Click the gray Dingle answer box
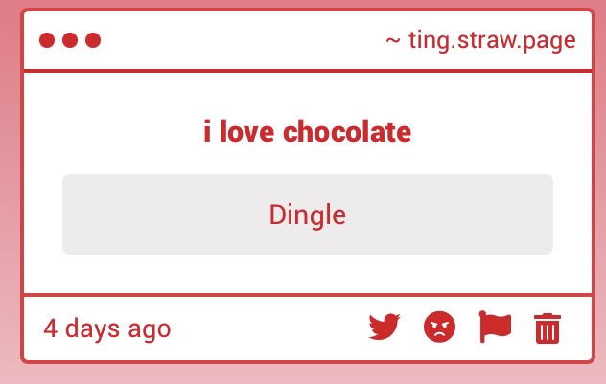 point(431,215)
